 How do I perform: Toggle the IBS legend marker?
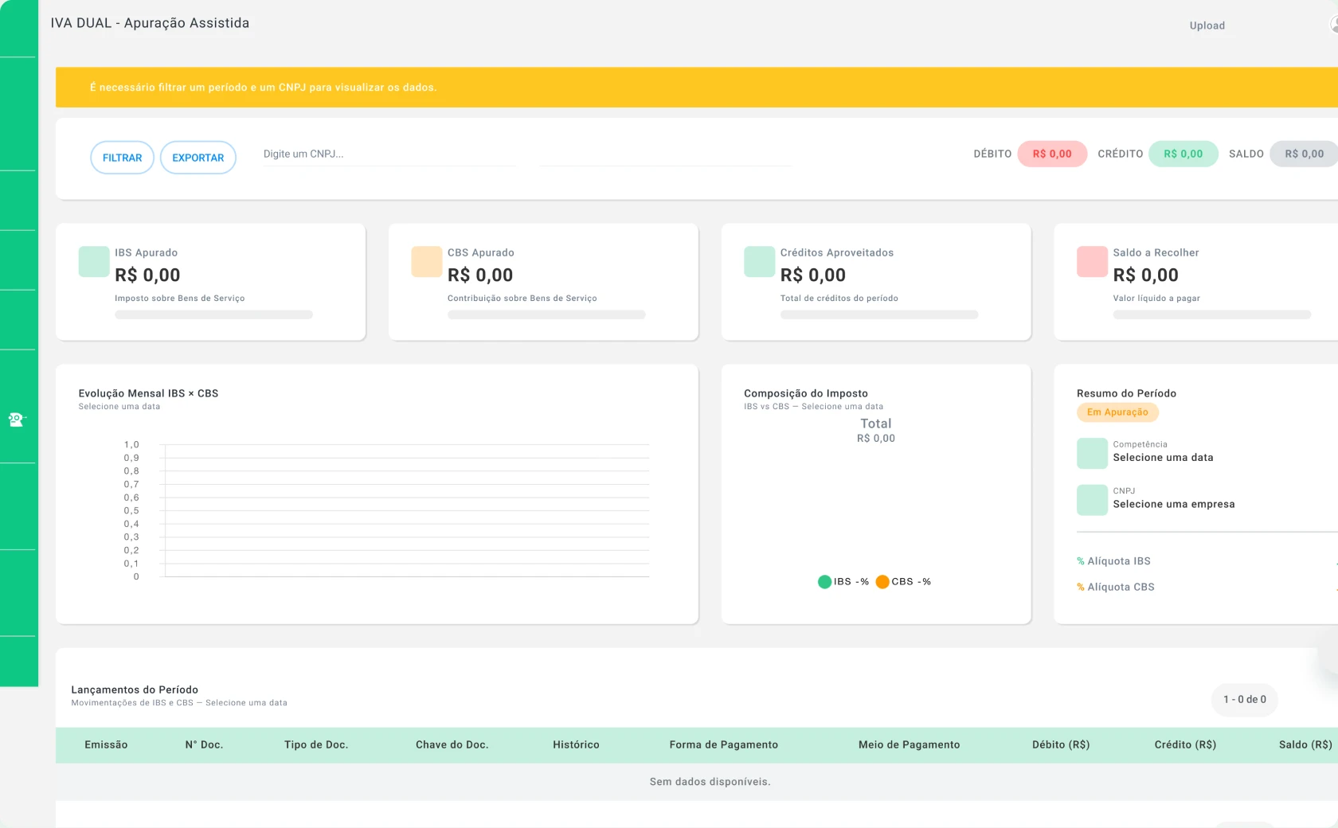tap(824, 582)
